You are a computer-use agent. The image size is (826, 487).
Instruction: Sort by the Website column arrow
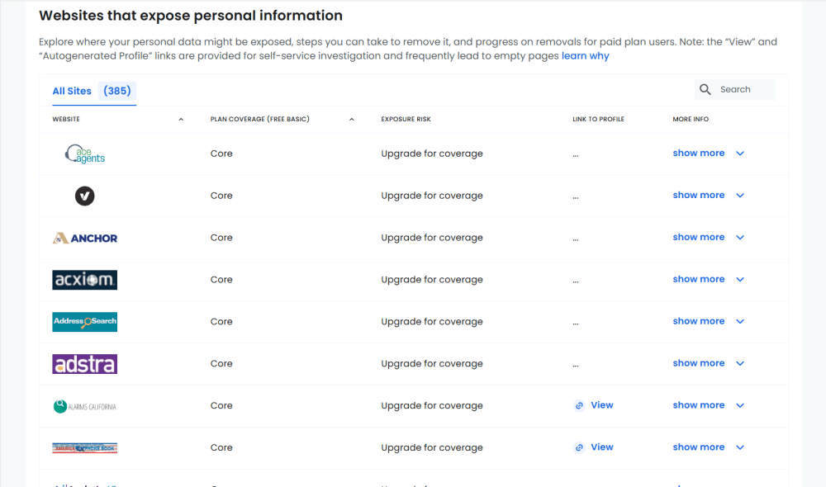point(181,120)
